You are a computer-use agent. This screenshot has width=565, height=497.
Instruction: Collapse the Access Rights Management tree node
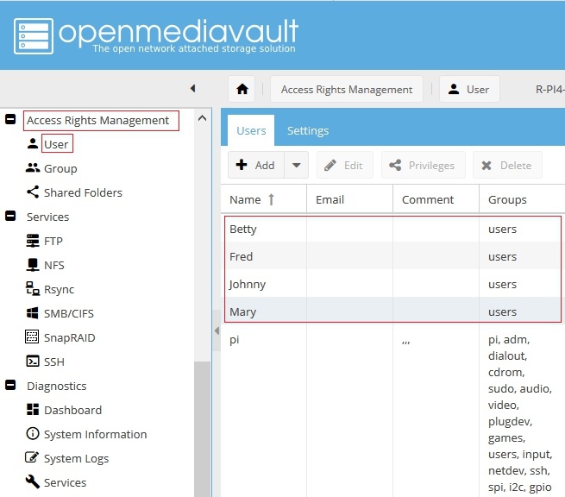[10, 120]
